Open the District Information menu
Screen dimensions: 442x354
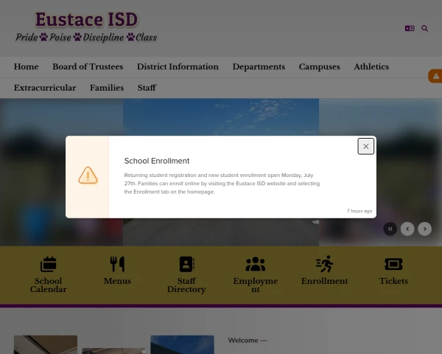tap(178, 66)
